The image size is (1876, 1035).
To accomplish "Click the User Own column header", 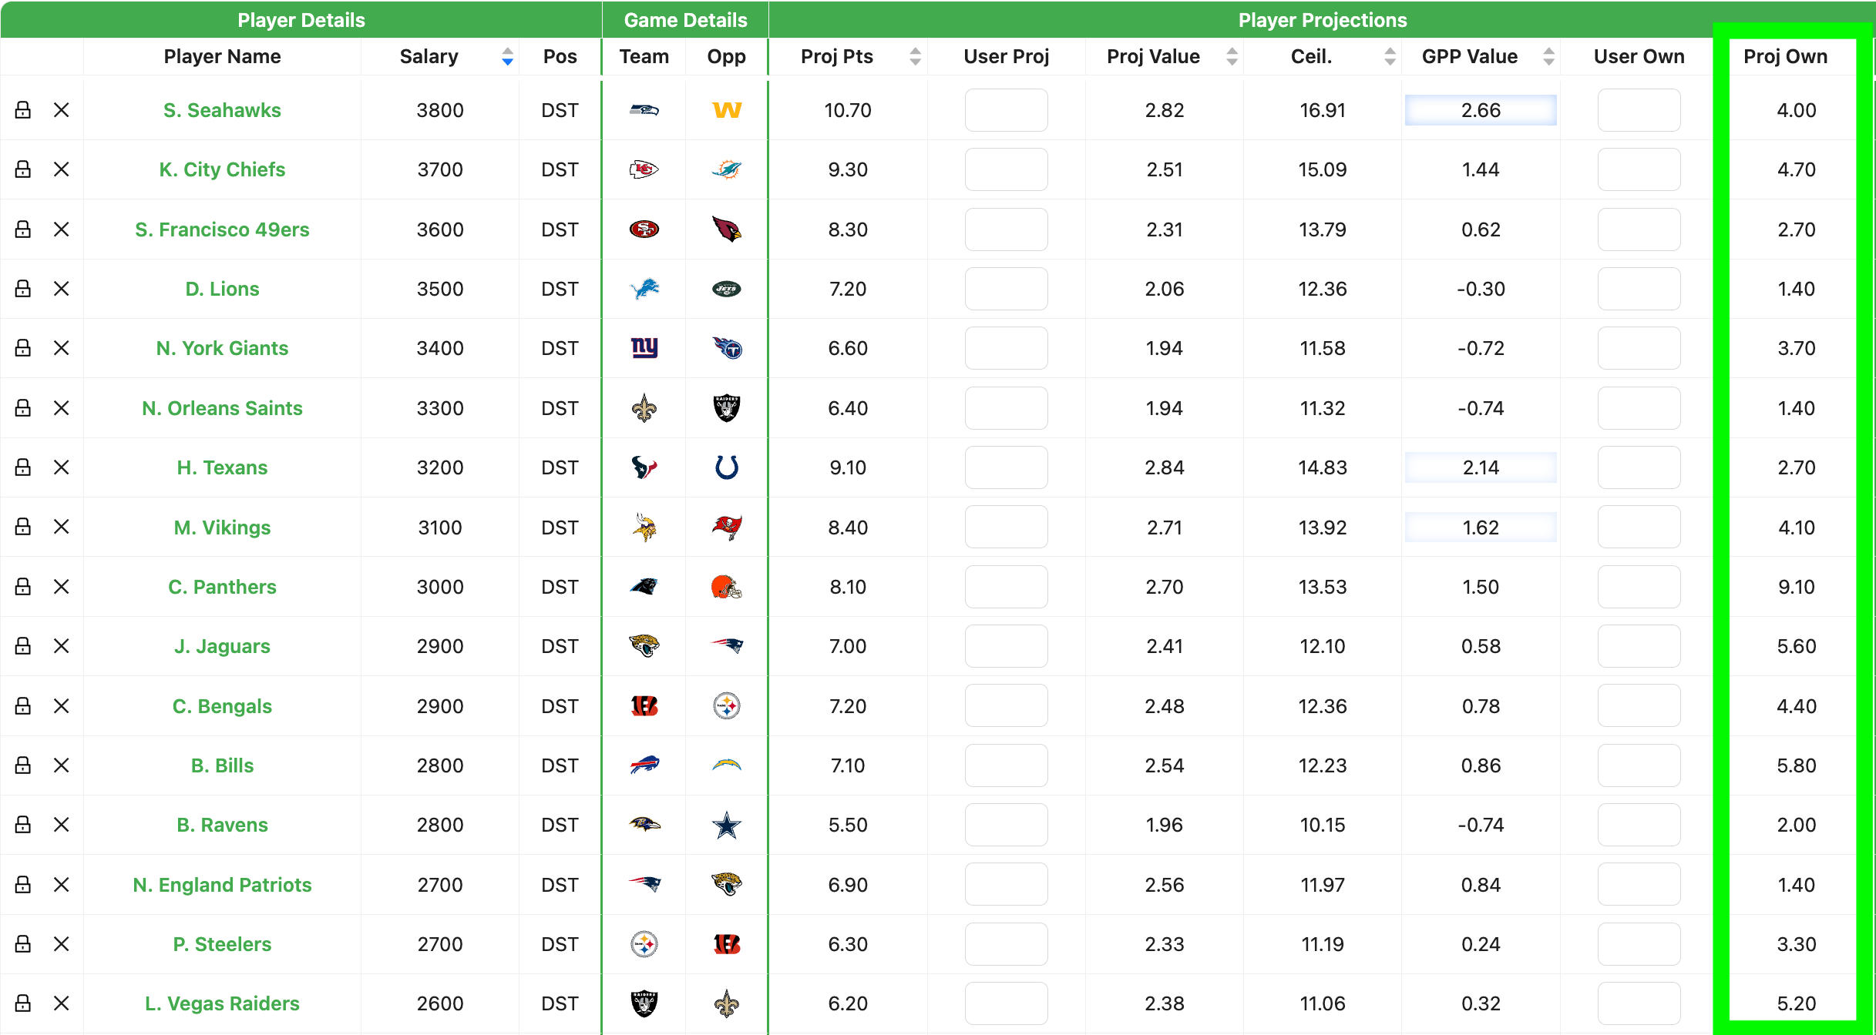I will 1639,56.
